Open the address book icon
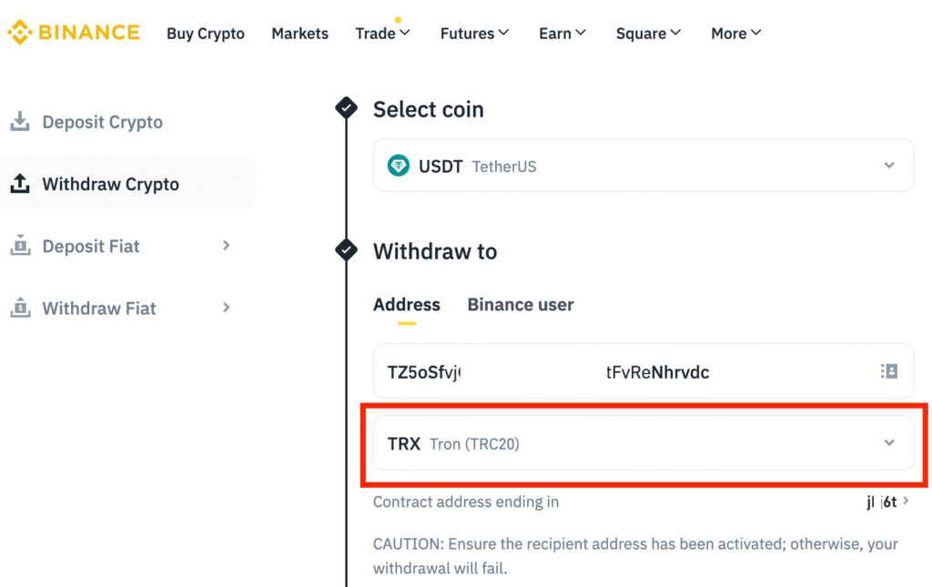 tap(889, 371)
